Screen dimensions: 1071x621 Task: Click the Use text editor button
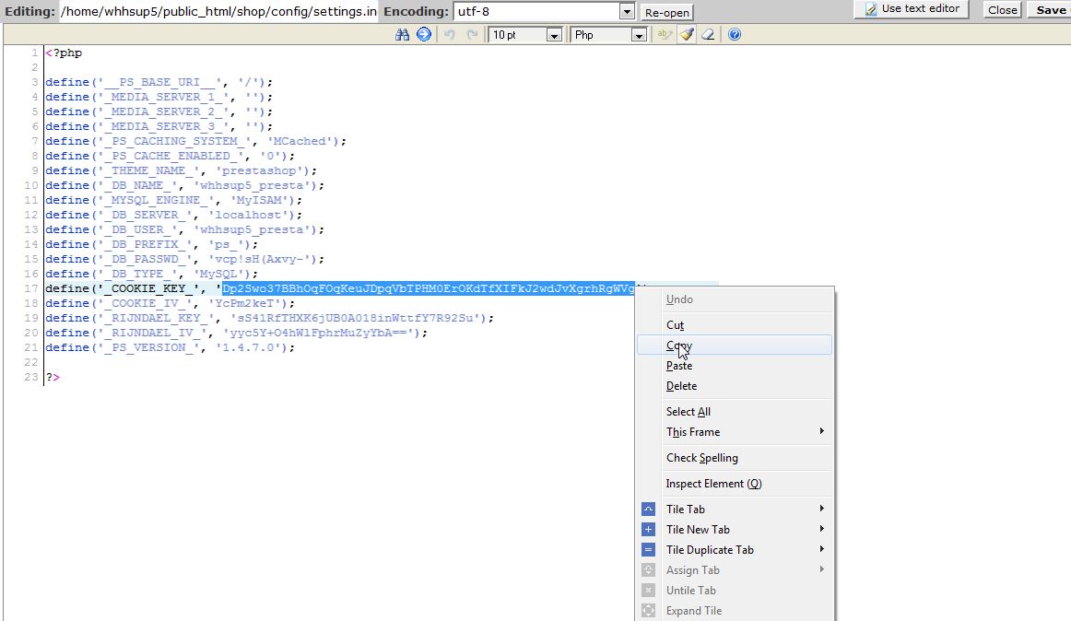click(912, 9)
